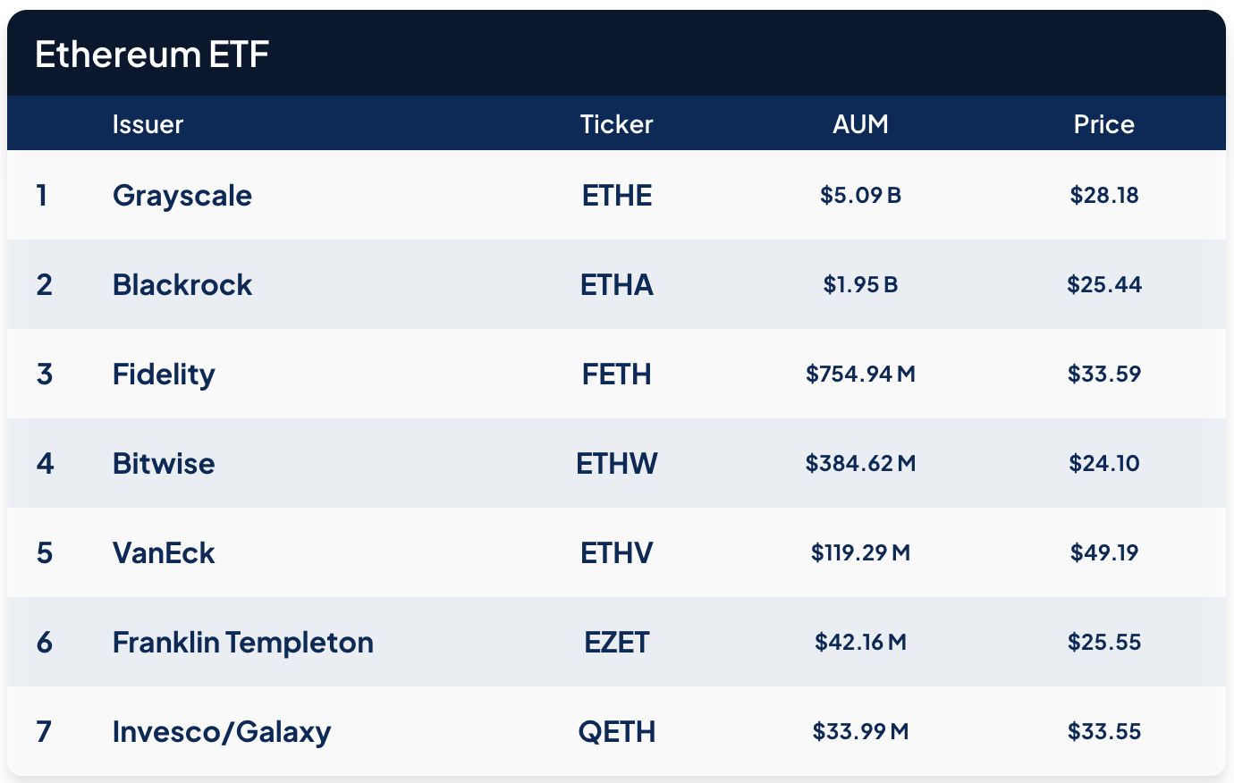The height and width of the screenshot is (783, 1234).
Task: Click the Ethereum ETF table title
Action: point(152,55)
